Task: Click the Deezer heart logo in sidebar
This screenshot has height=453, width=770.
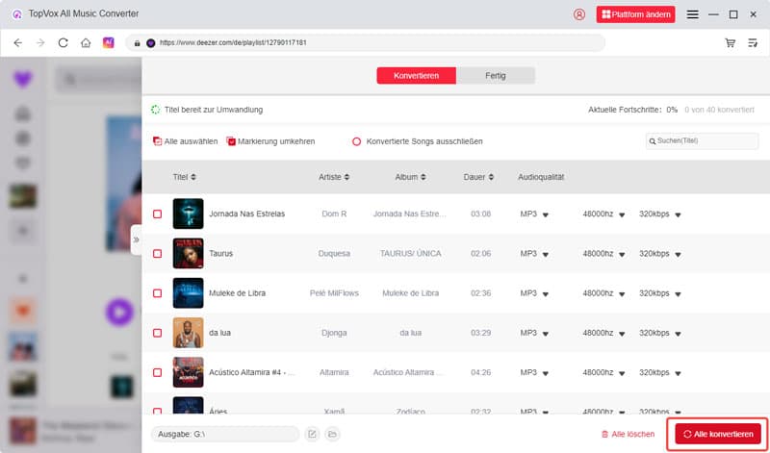Action: (22, 79)
